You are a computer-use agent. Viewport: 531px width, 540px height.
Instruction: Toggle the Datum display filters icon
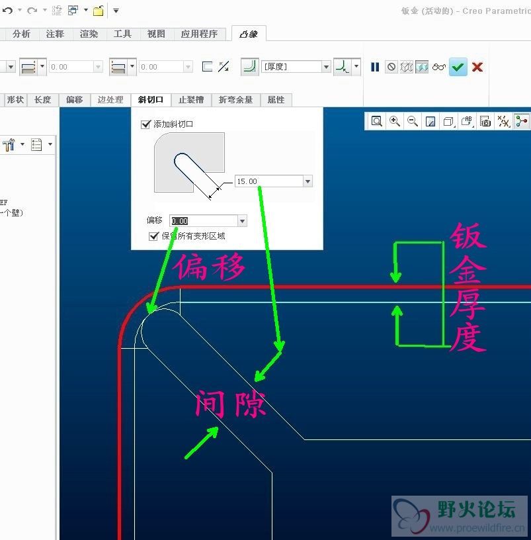click(x=503, y=121)
